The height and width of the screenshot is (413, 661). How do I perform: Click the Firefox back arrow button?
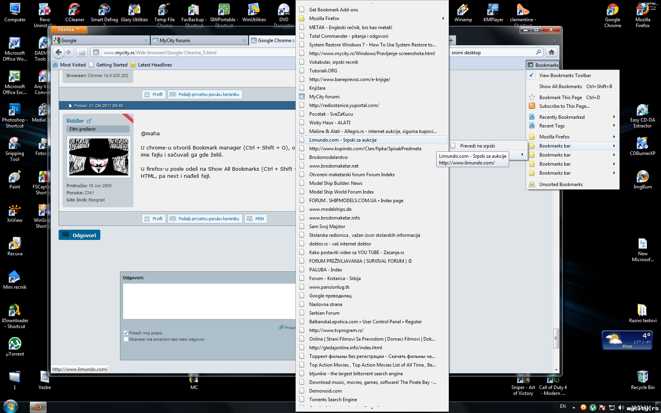pyautogui.click(x=59, y=52)
